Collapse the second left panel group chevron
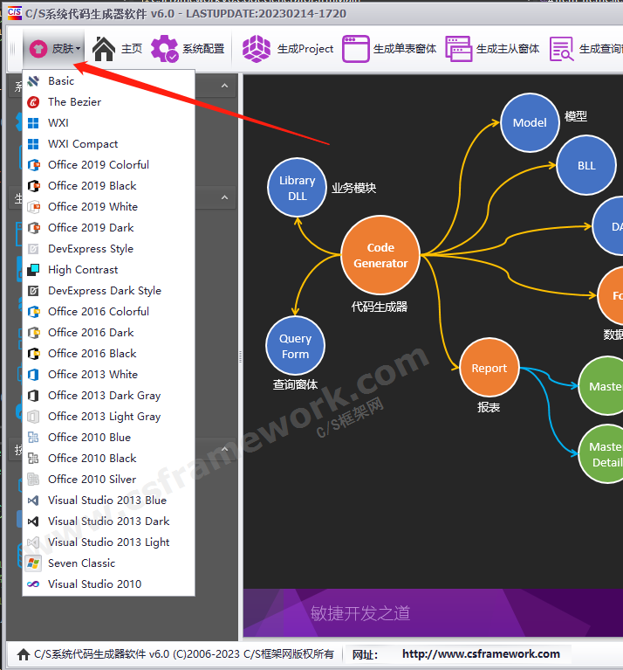Image resolution: width=623 pixels, height=670 pixels. coord(224,199)
